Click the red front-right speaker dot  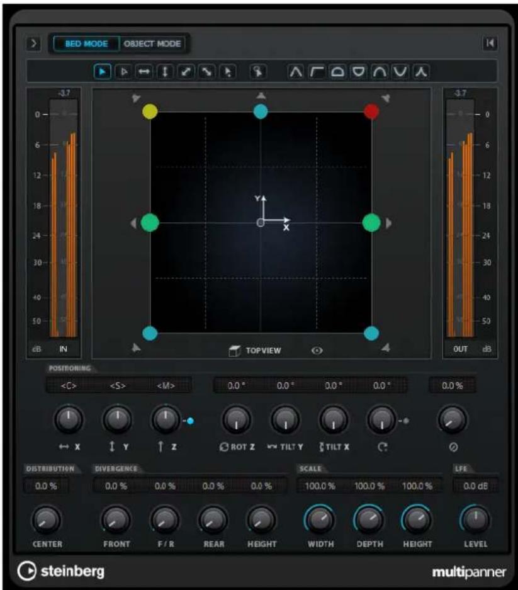(371, 111)
